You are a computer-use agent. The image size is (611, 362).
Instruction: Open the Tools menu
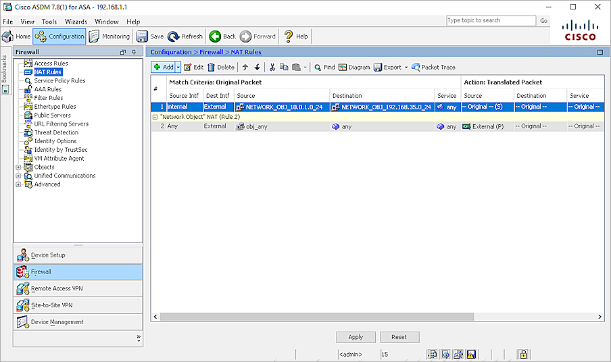tap(49, 22)
